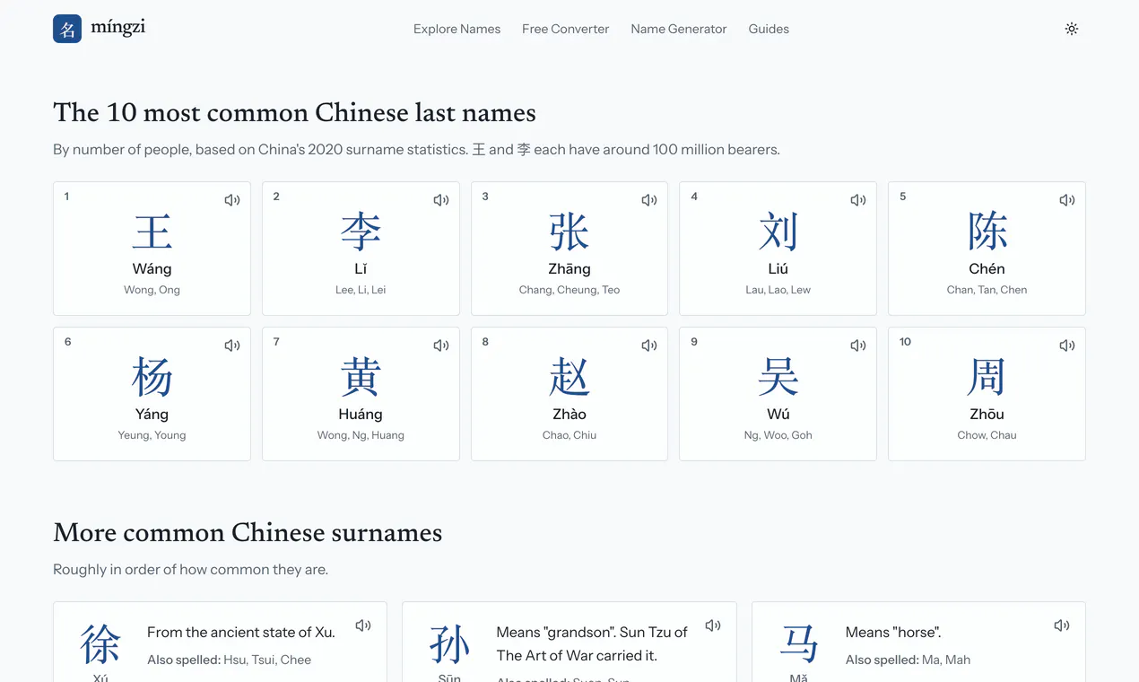
Task: Open the 赵 Zhào surname card
Action: (x=569, y=394)
